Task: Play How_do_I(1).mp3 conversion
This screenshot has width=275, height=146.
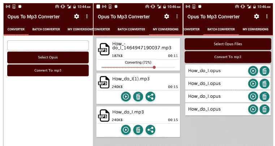Action: coord(126,97)
